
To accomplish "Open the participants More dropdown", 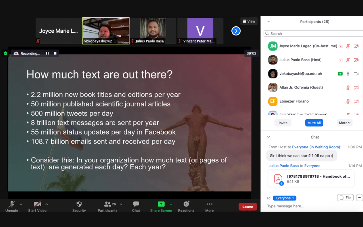I will coord(345,123).
